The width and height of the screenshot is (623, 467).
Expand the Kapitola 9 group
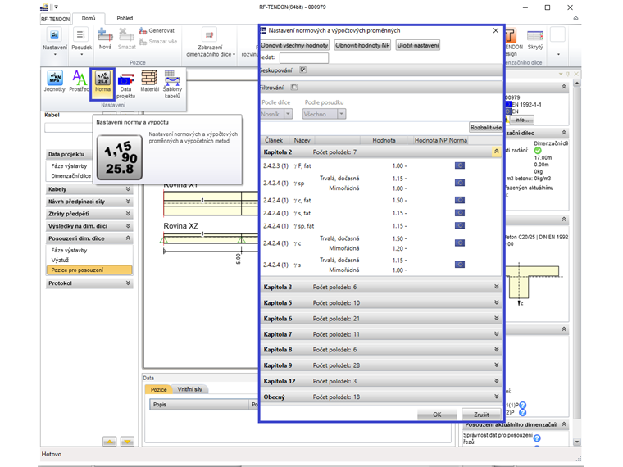click(x=496, y=365)
